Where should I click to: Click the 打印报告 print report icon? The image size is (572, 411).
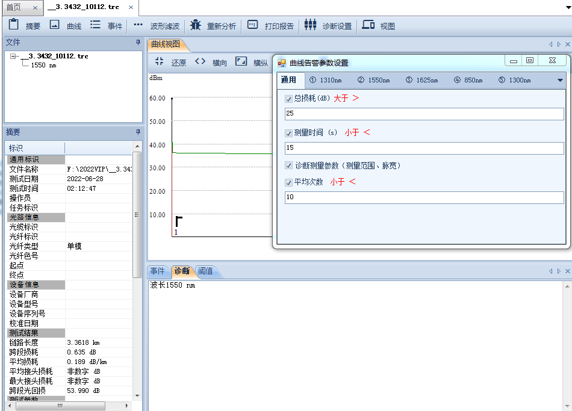tap(253, 25)
